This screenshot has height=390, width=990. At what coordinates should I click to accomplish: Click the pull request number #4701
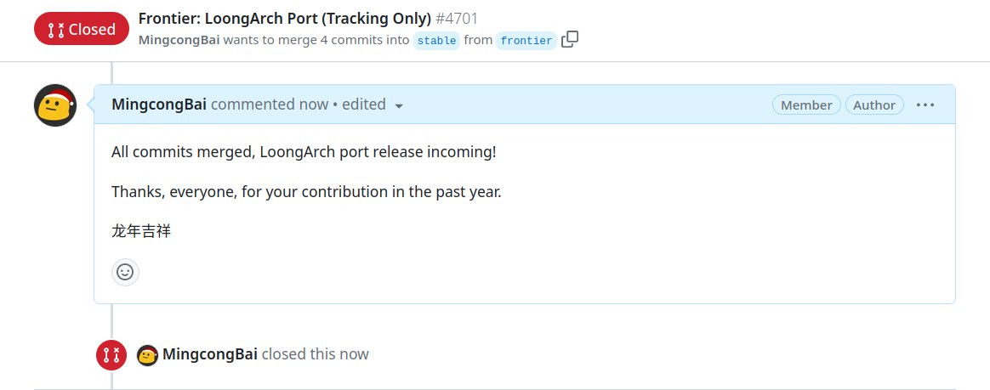[x=459, y=19]
